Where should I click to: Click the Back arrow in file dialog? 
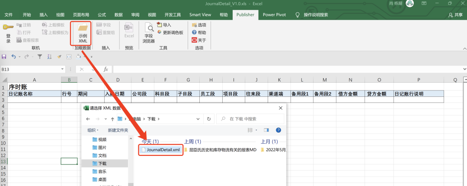click(88, 119)
